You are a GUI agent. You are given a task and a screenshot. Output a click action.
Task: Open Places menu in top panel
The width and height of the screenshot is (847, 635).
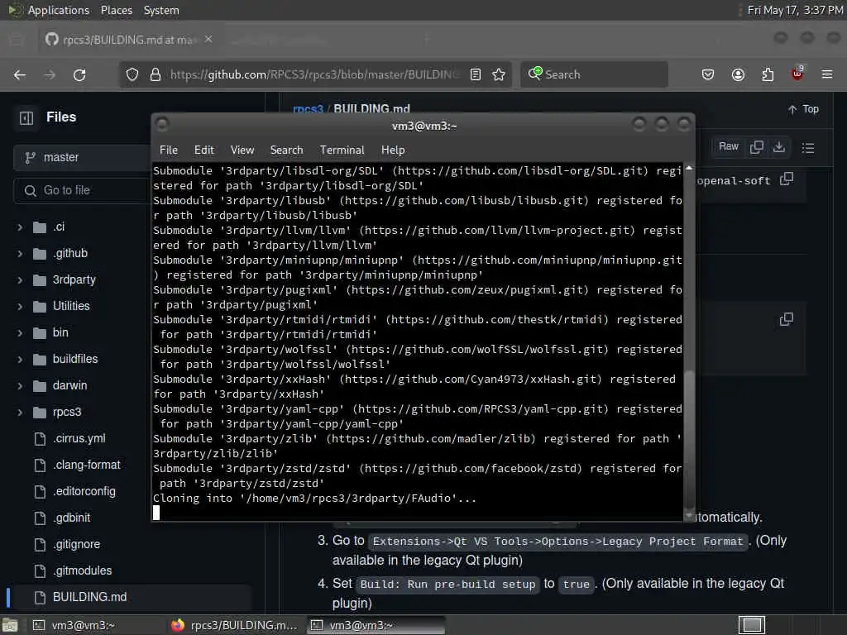tap(116, 10)
